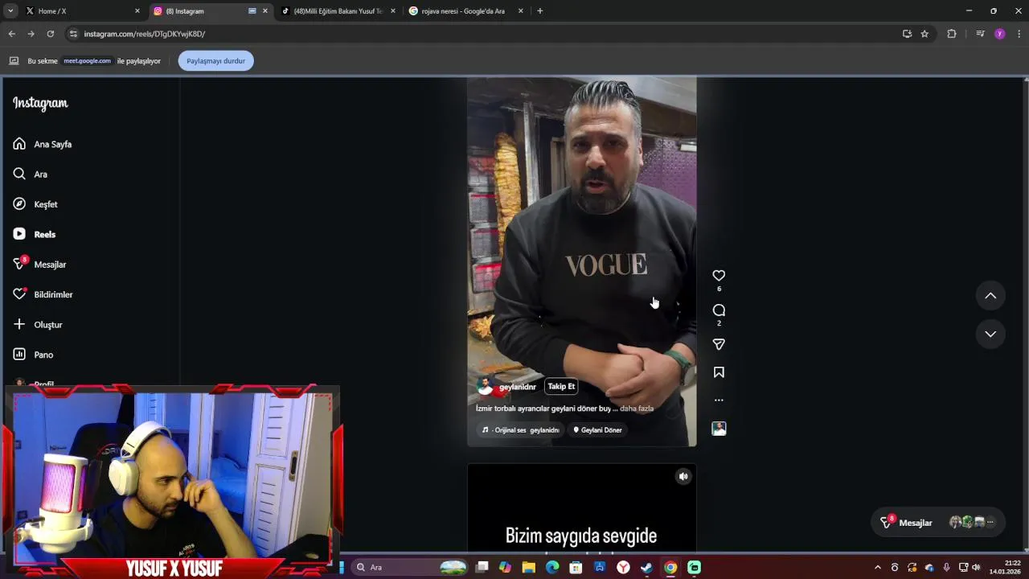Follow geylanidnr with the Takip Et button
Image resolution: width=1029 pixels, height=579 pixels.
click(561, 387)
